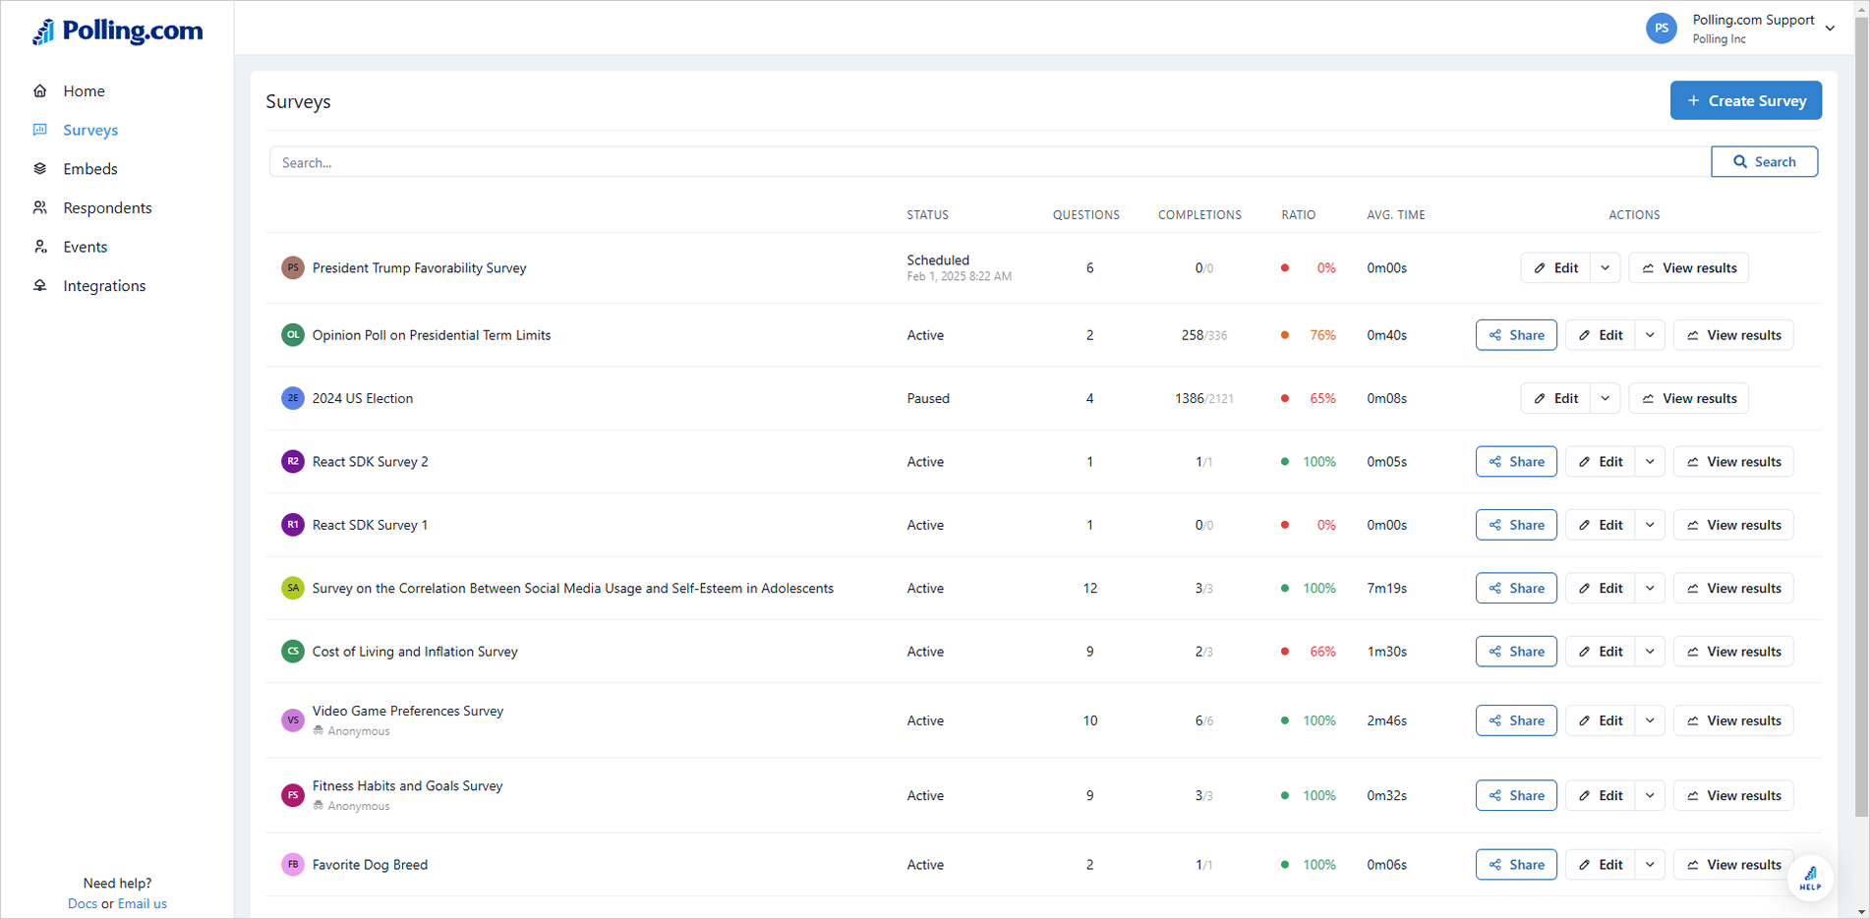Share Favorite Dog Breed survey
Screen dimensions: 1870x919
(x=1516, y=865)
